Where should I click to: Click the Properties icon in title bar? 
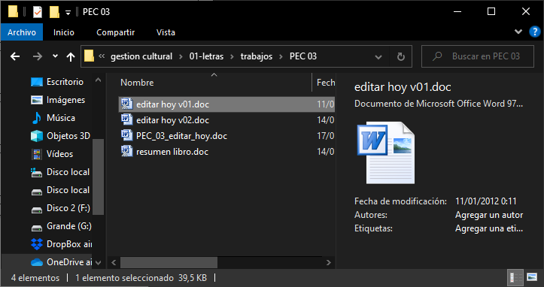pos(38,12)
